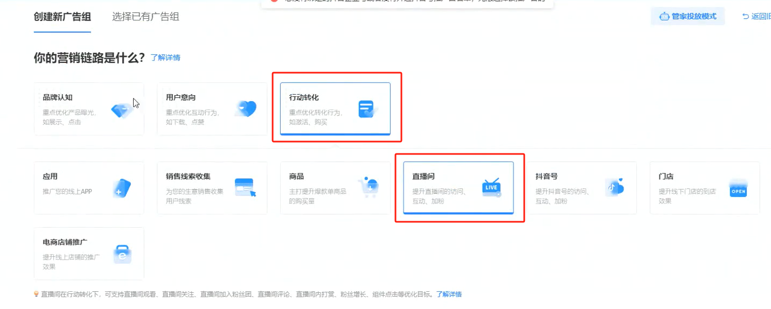
Task: Click the diamond icon on 品牌认知 card
Action: [x=123, y=110]
